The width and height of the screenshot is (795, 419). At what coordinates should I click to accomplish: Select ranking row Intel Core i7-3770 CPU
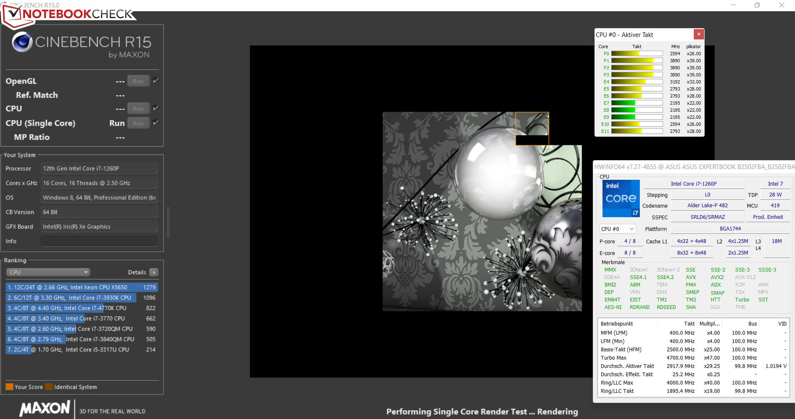[x=82, y=319]
